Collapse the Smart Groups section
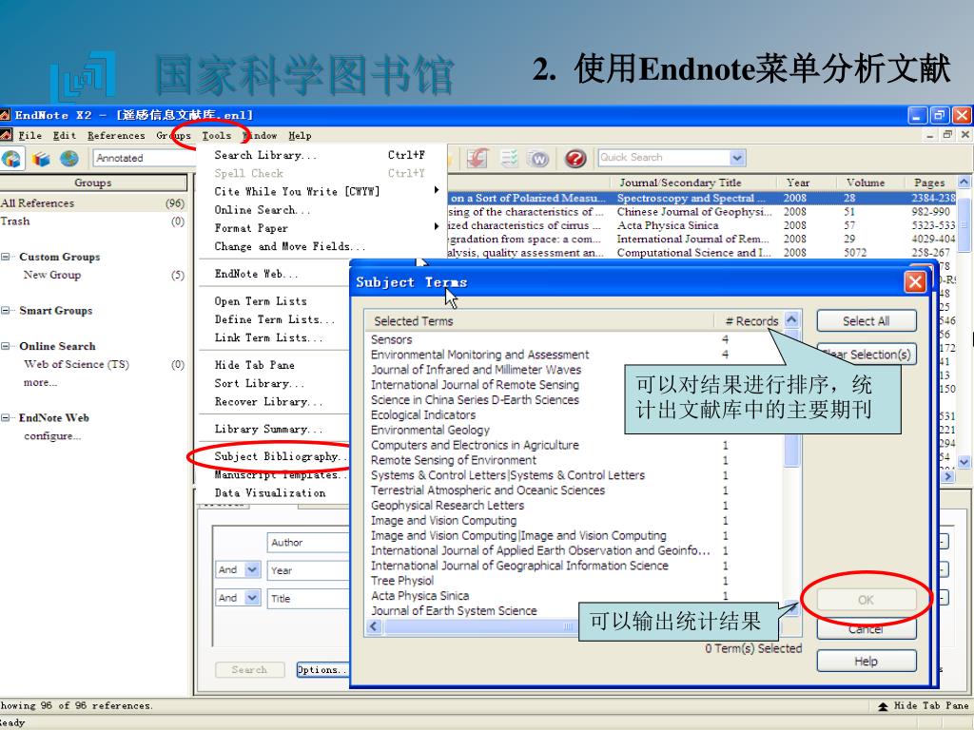This screenshot has height=730, width=974. pyautogui.click(x=6, y=311)
